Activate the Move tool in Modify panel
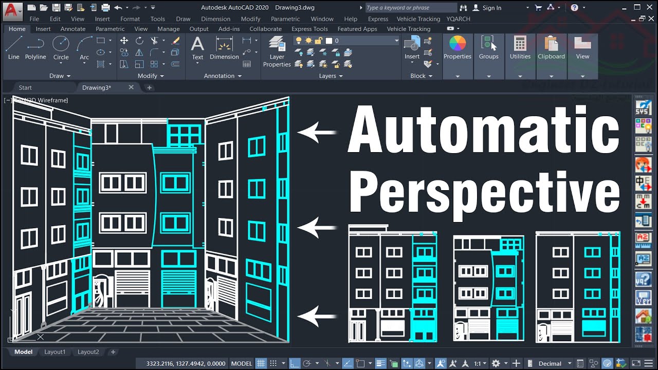This screenshot has width=658, height=370. 124,41
